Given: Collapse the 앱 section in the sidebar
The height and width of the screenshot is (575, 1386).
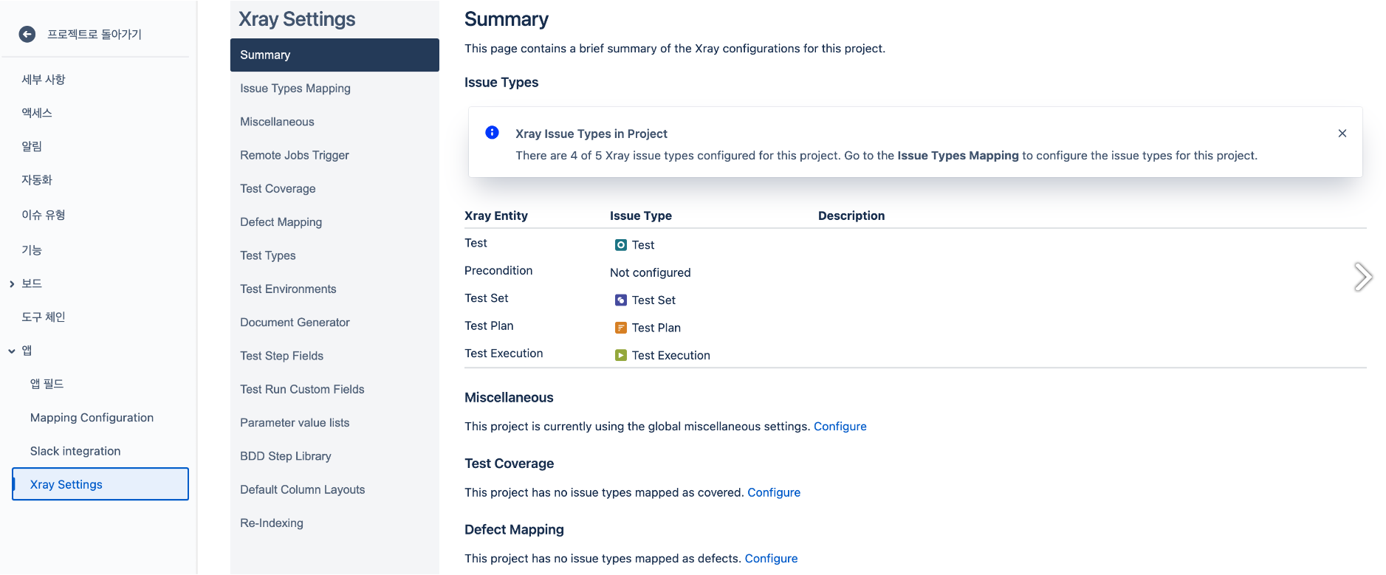Looking at the screenshot, I should (12, 351).
